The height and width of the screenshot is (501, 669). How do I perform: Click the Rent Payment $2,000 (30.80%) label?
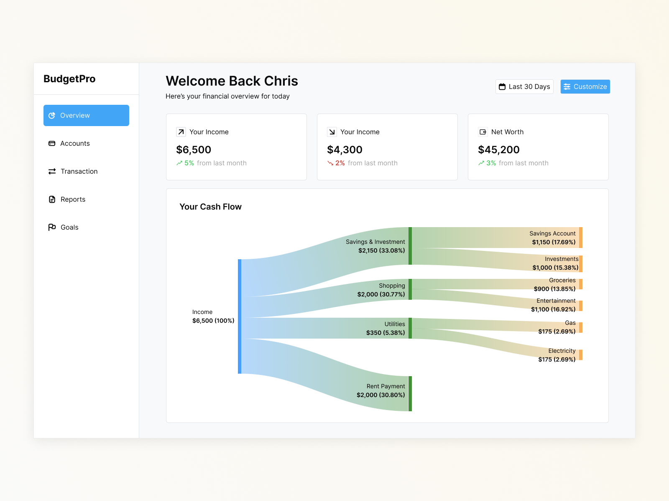(x=380, y=391)
